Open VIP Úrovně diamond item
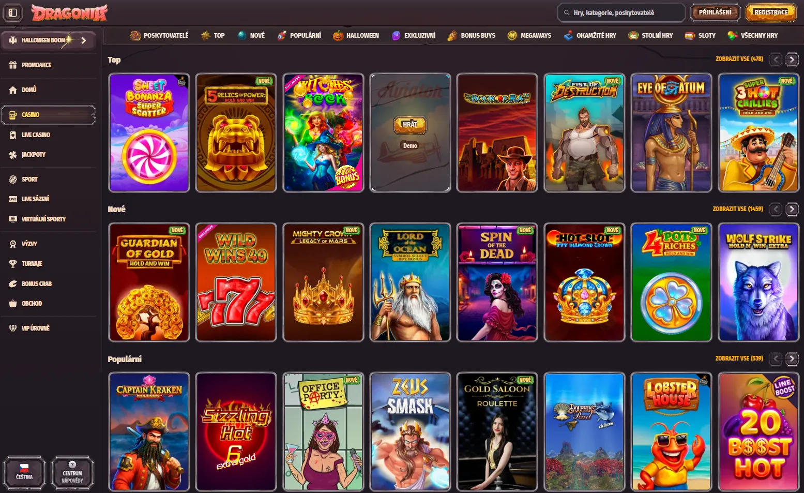Viewport: 804px width, 493px height. 13,328
